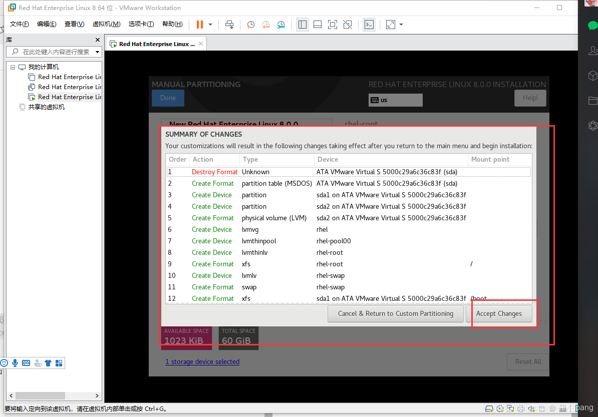Click the us keyboard layout indicator
The image size is (598, 417).
point(395,100)
